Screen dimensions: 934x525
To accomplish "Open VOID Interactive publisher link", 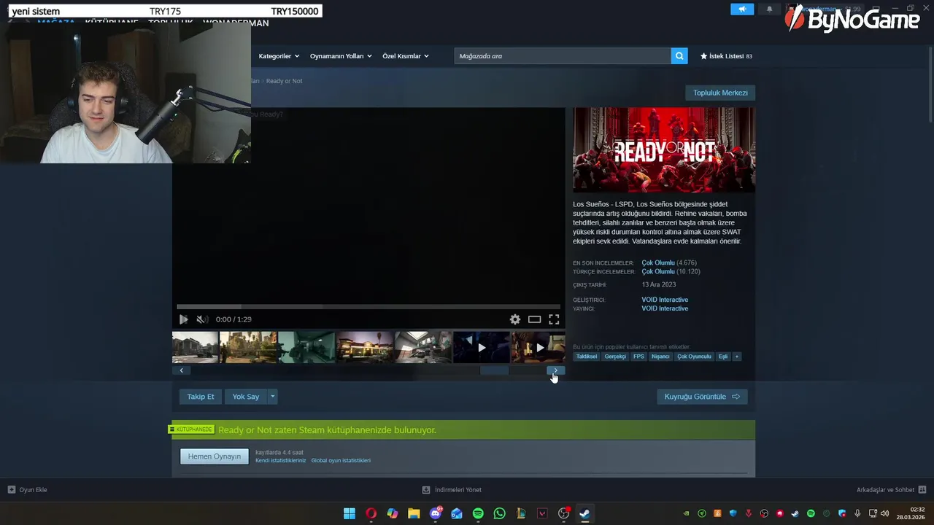I will coord(665,308).
